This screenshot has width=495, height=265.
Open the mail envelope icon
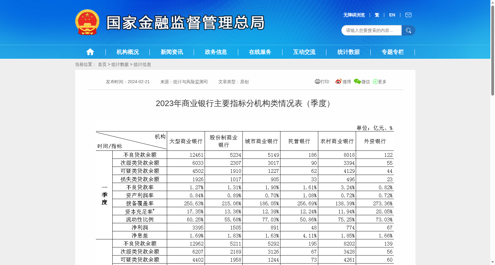coord(408,15)
